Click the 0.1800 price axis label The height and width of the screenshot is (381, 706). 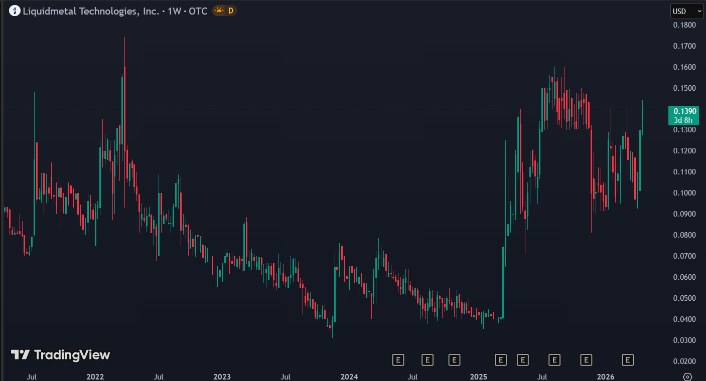coord(684,25)
